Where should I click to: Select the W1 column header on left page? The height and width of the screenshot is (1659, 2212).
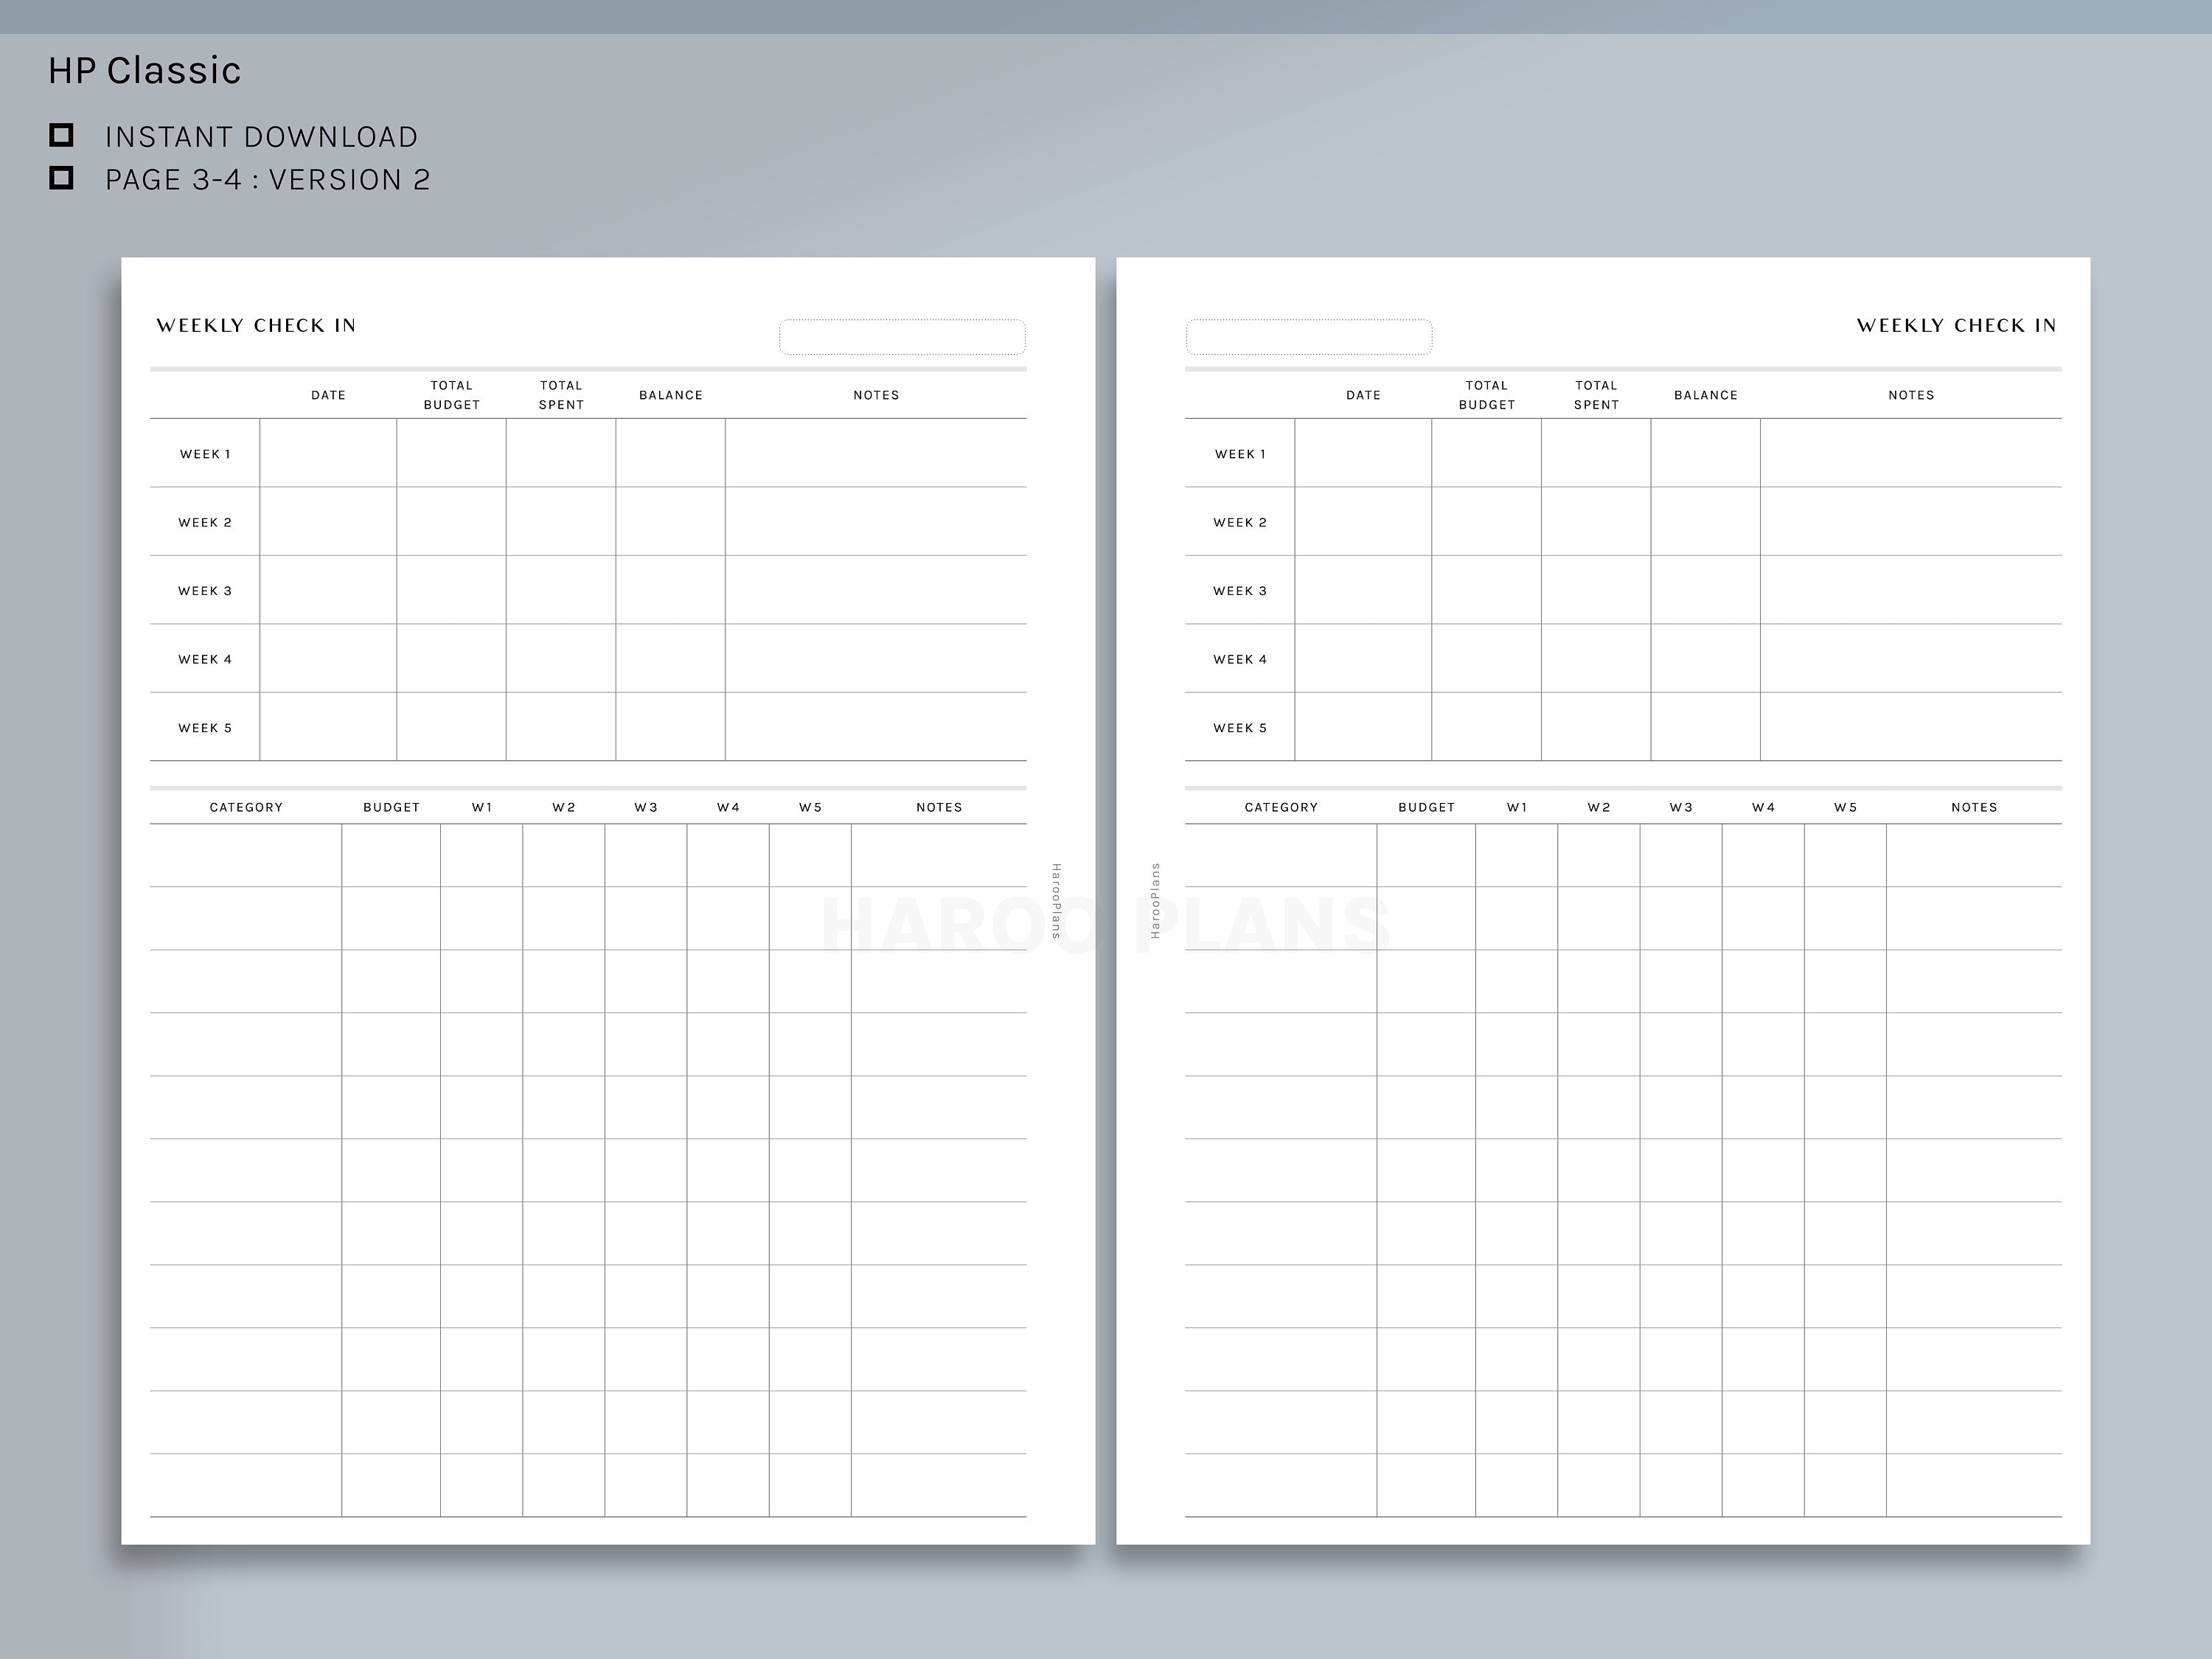pos(482,807)
